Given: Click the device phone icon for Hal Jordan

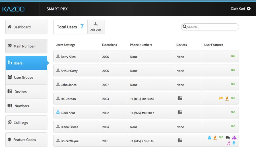Looking at the screenshot, I should click(180, 98).
